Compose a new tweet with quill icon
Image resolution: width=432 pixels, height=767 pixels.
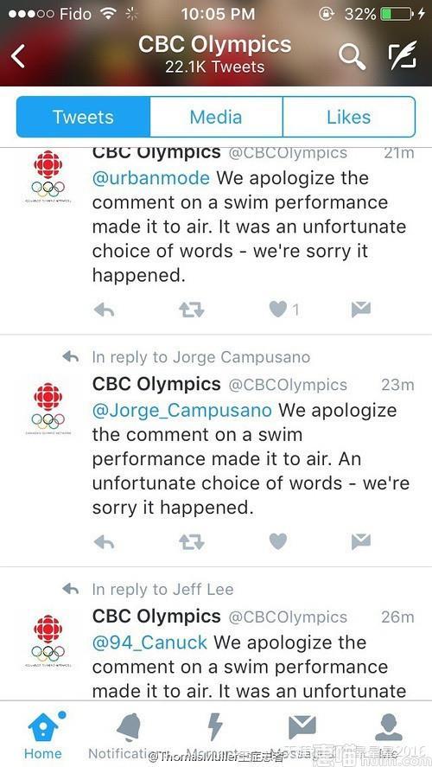click(403, 55)
